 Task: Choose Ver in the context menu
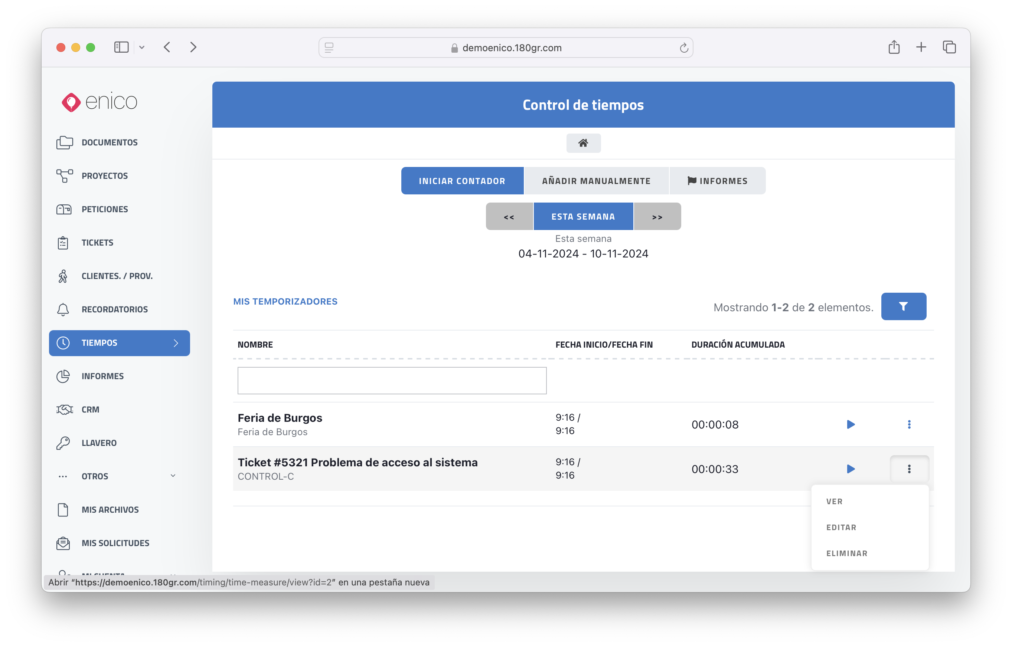click(834, 502)
